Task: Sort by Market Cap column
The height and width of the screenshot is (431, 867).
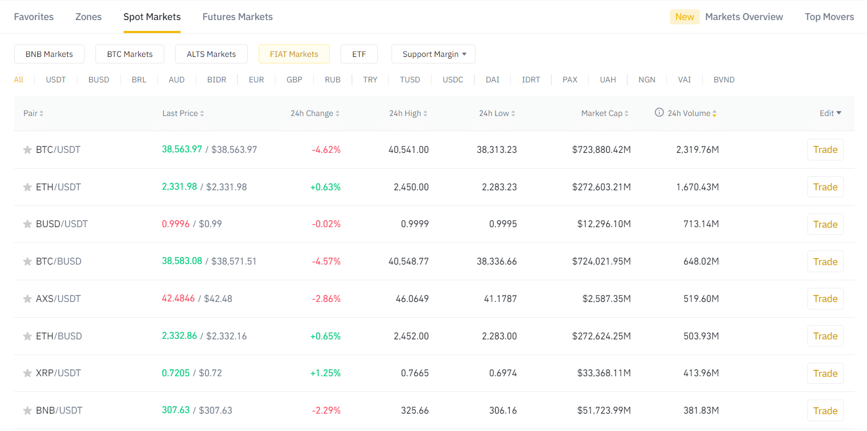Action: 605,113
